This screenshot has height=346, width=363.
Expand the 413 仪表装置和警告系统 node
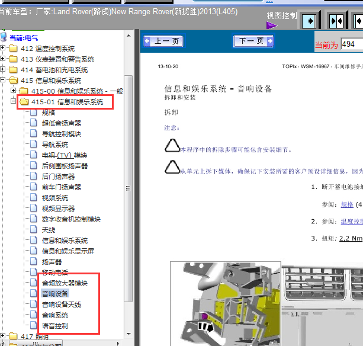tap(2, 59)
